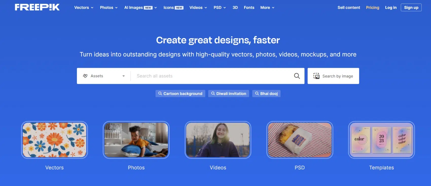Viewport: 431px width, 186px height.
Task: Go to the Fonts section
Action: [249, 8]
